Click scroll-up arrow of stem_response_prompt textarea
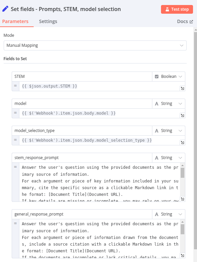The image size is (197, 262). tap(183, 165)
